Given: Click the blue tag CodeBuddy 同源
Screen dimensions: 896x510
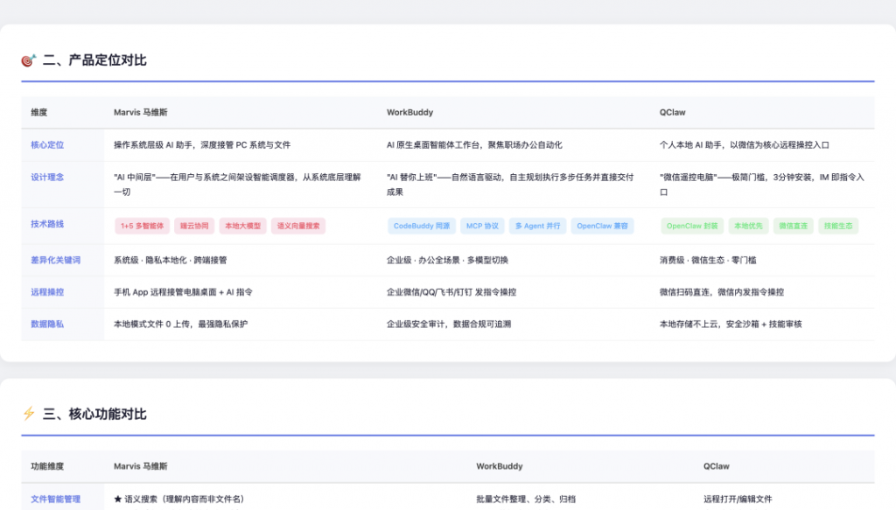Looking at the screenshot, I should pyautogui.click(x=422, y=227).
